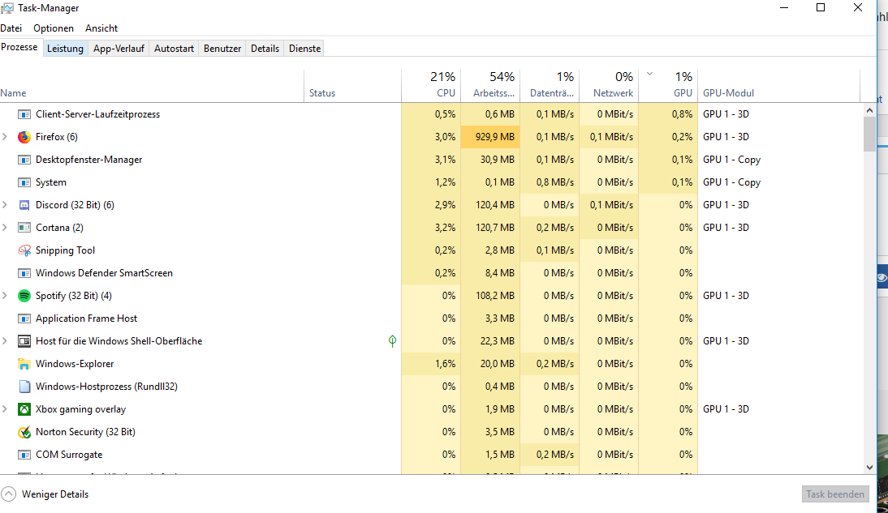Click the sort arrow above the GPU column
The image size is (888, 513).
pos(649,74)
